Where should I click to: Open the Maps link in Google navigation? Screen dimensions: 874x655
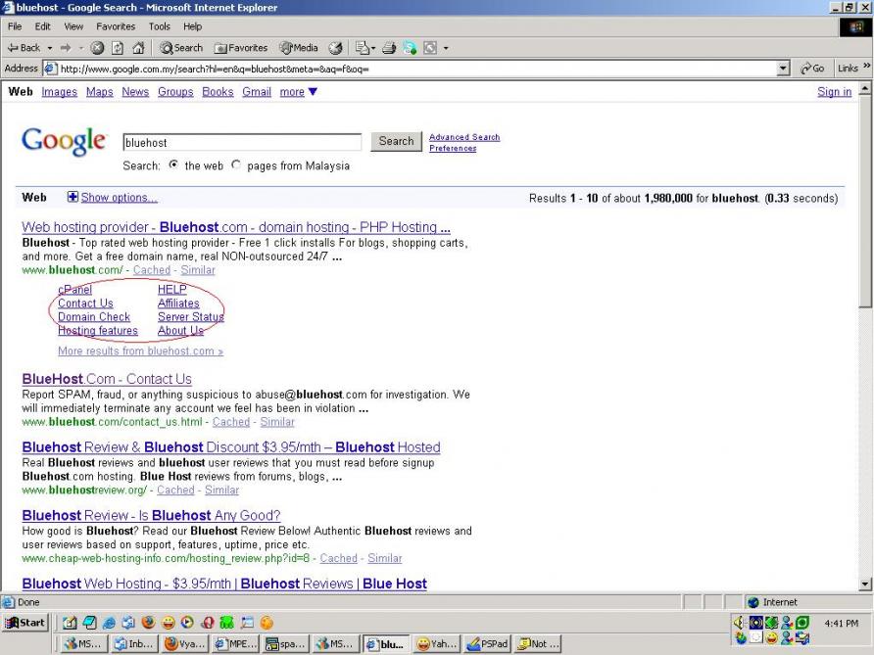99,92
